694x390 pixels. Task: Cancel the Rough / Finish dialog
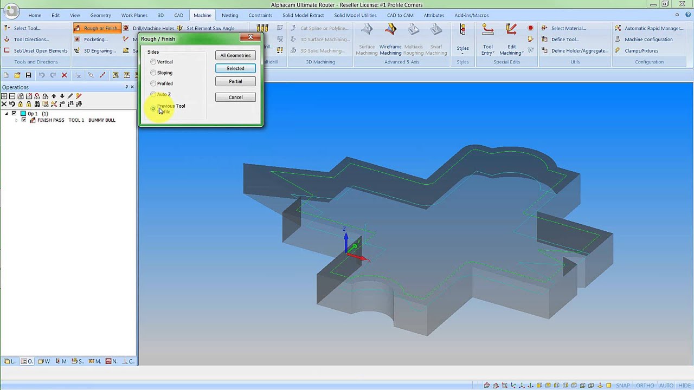[235, 97]
